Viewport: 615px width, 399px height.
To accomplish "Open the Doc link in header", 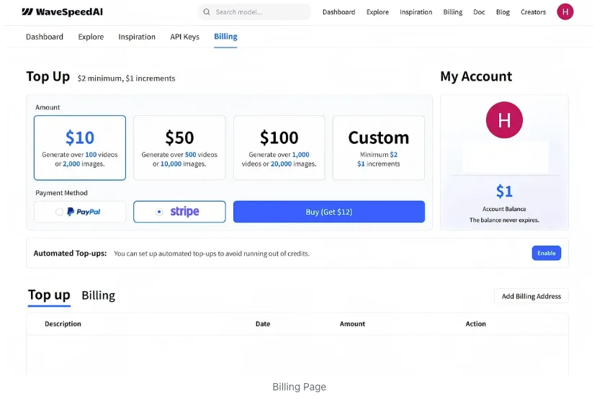I will (x=479, y=12).
